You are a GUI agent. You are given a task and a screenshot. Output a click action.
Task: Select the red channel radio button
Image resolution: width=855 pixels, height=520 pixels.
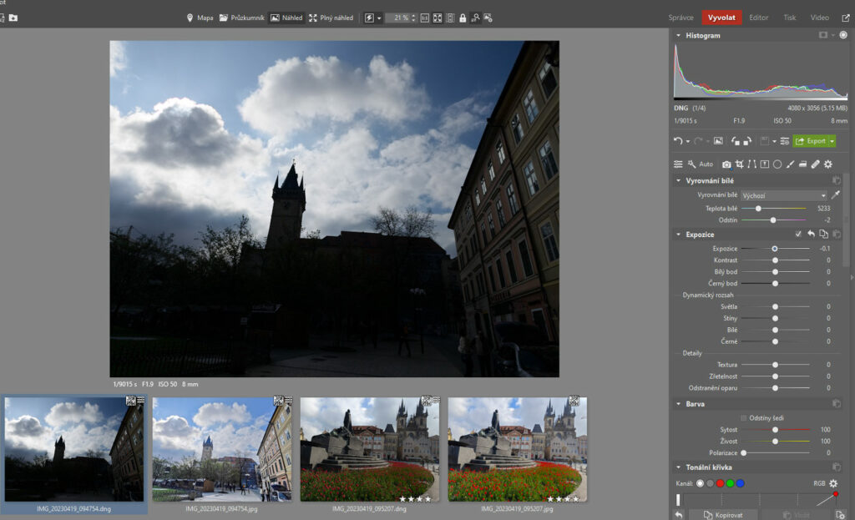coord(720,483)
